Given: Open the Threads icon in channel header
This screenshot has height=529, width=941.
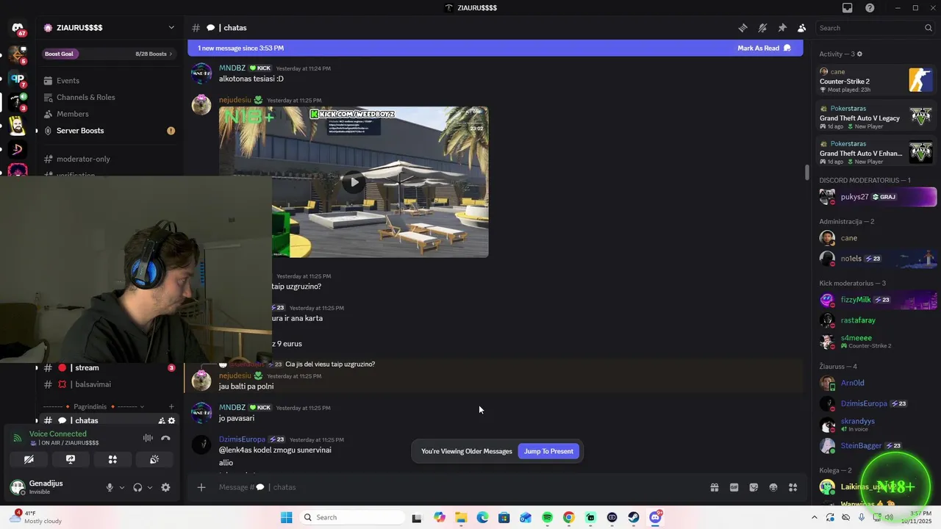Looking at the screenshot, I should pyautogui.click(x=743, y=28).
